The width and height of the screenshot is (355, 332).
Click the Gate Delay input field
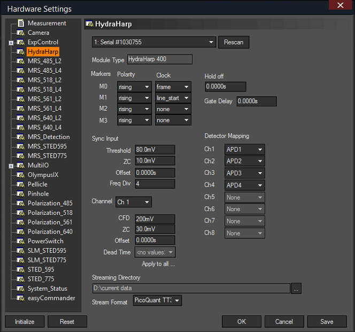click(257, 101)
